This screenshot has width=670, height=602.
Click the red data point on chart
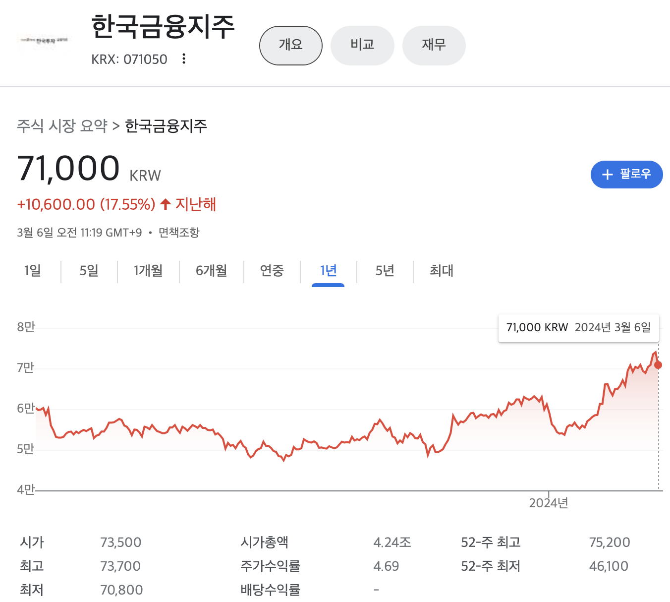click(658, 365)
